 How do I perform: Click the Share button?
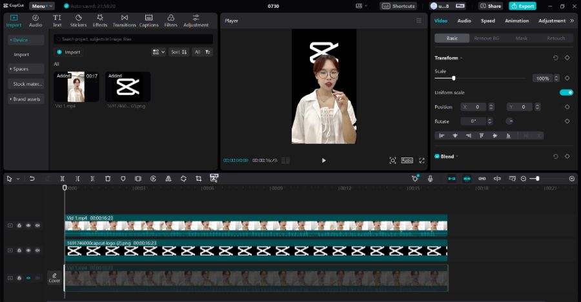click(x=490, y=6)
